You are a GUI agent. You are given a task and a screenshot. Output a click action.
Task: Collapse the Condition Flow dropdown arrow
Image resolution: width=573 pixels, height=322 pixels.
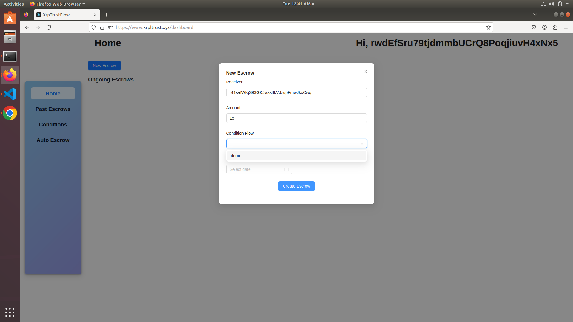[362, 144]
